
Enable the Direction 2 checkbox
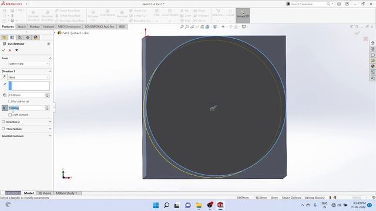[x=4, y=122]
